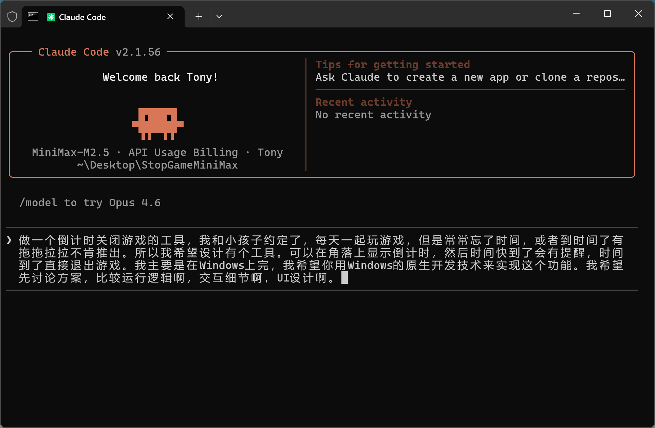The image size is (655, 428).
Task: Close the Claude Code tab
Action: [170, 17]
